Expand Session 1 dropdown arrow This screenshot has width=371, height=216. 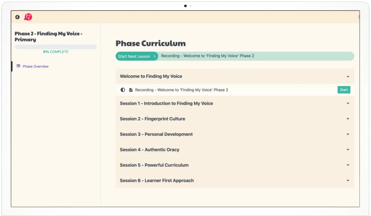pos(348,104)
